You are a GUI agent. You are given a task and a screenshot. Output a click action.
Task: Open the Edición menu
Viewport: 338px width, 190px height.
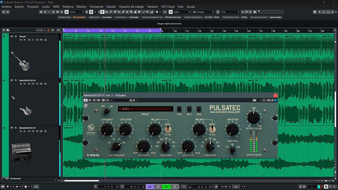tap(19, 6)
